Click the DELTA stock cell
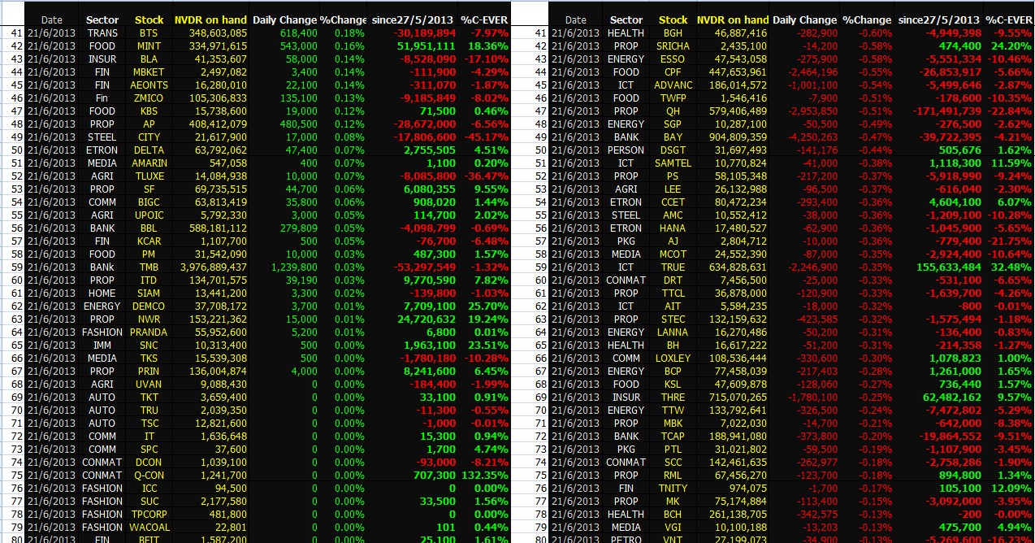 pos(149,150)
